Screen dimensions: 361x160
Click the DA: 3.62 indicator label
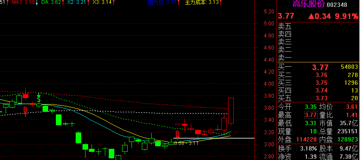click(53, 3)
